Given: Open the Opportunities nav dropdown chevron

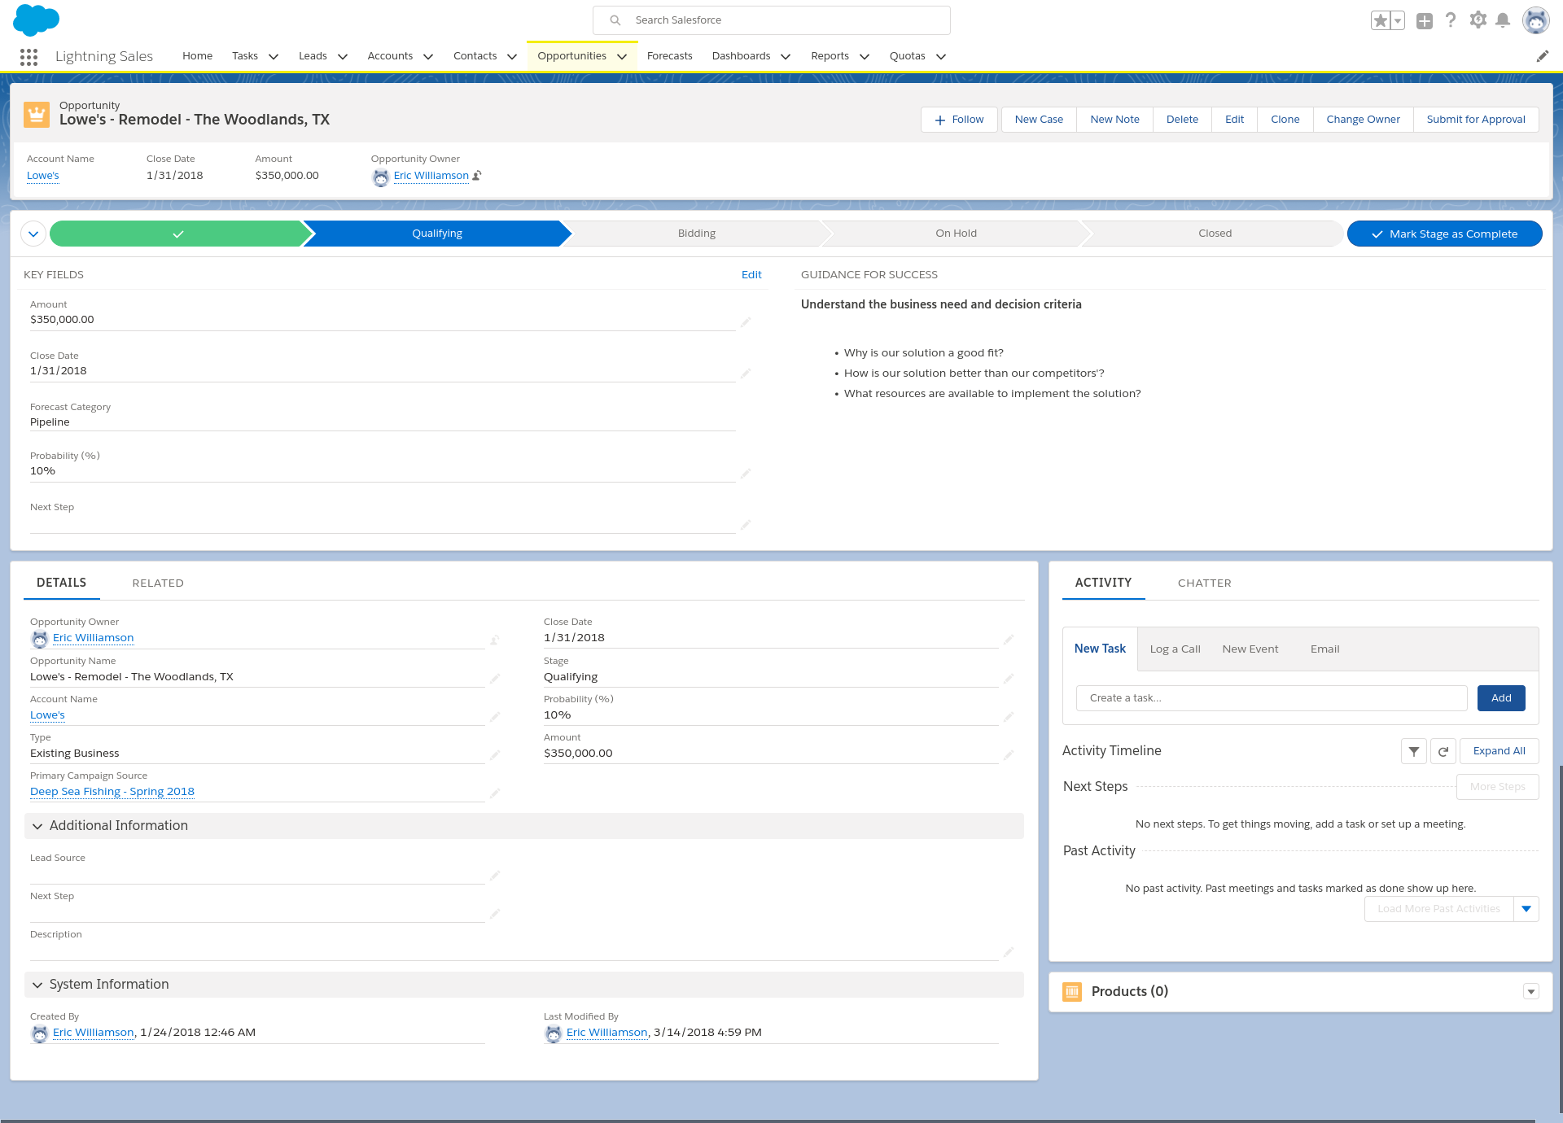Looking at the screenshot, I should tap(622, 56).
